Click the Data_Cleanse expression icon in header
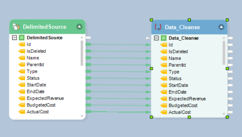Image resolution: width=242 pixels, height=137 pixels. pyautogui.click(x=158, y=27)
